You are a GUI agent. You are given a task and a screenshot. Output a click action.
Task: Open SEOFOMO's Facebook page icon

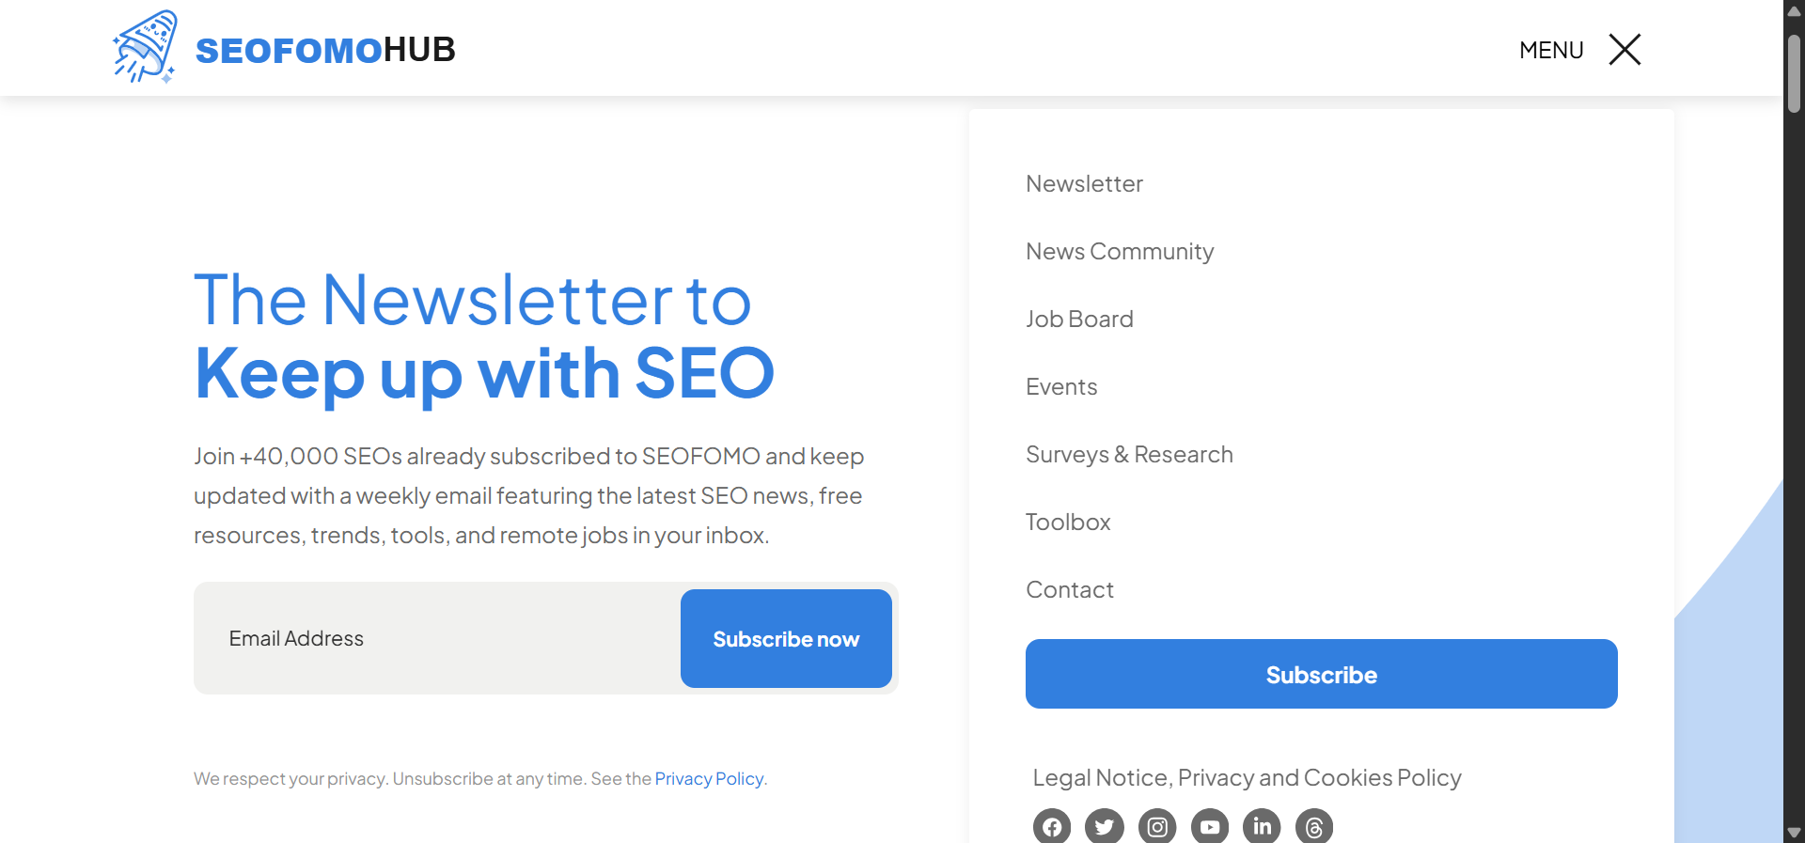click(x=1052, y=827)
